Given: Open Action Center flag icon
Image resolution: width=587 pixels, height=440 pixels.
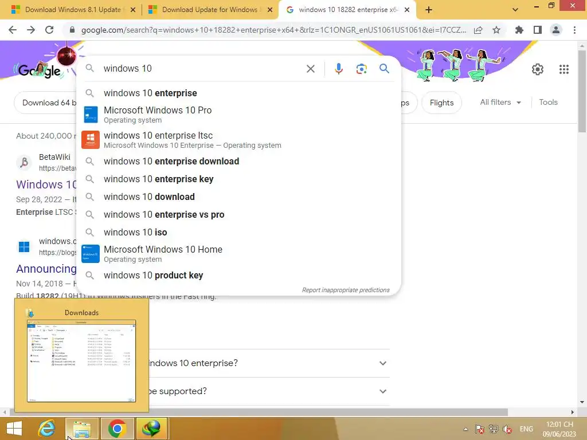Looking at the screenshot, I should [480, 429].
